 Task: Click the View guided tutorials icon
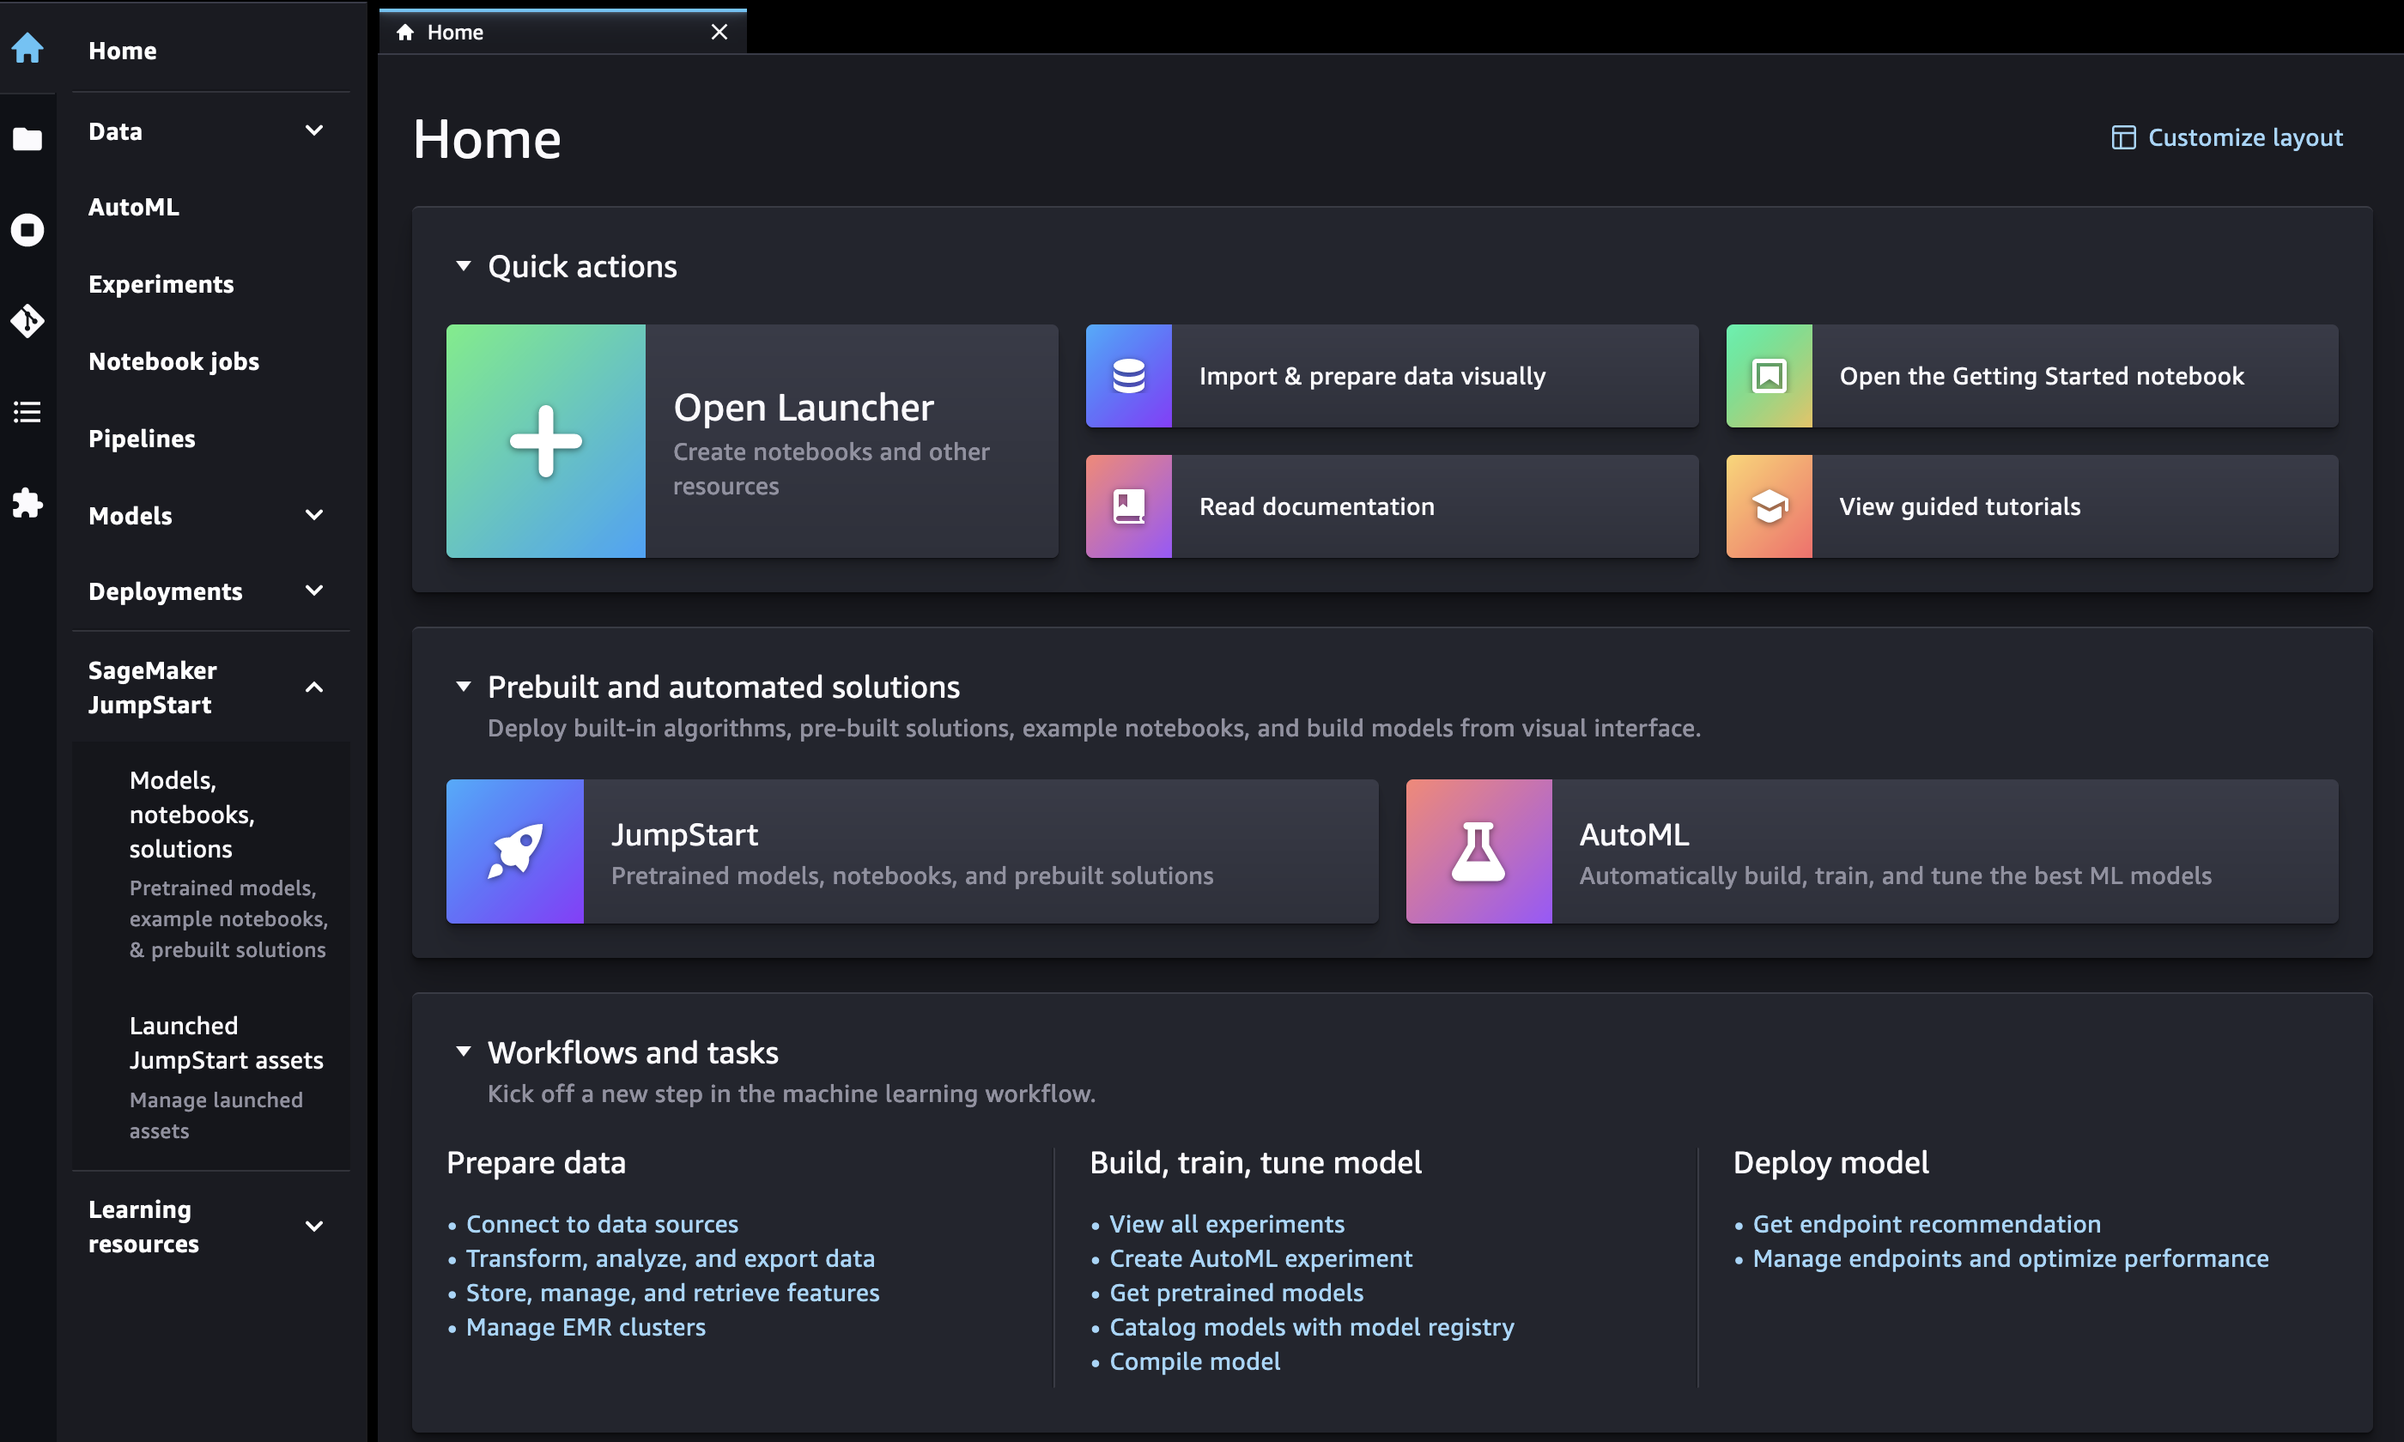click(x=1769, y=505)
